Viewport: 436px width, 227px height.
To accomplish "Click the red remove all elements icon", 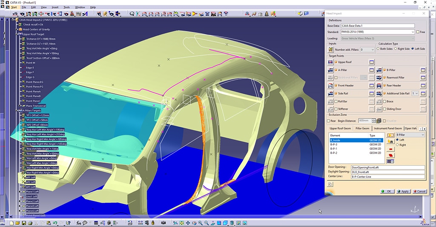I will coord(390,155).
